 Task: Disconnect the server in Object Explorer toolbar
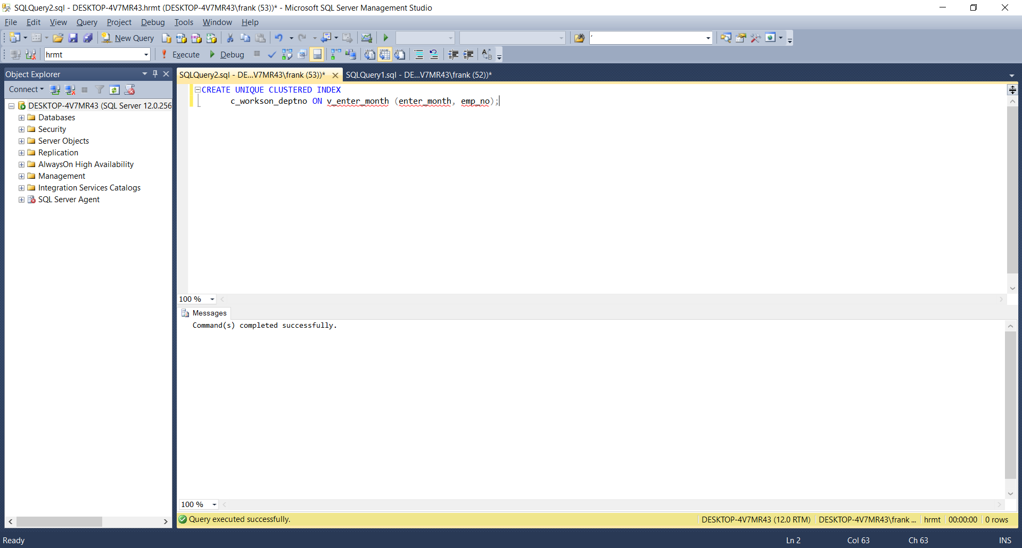[70, 89]
